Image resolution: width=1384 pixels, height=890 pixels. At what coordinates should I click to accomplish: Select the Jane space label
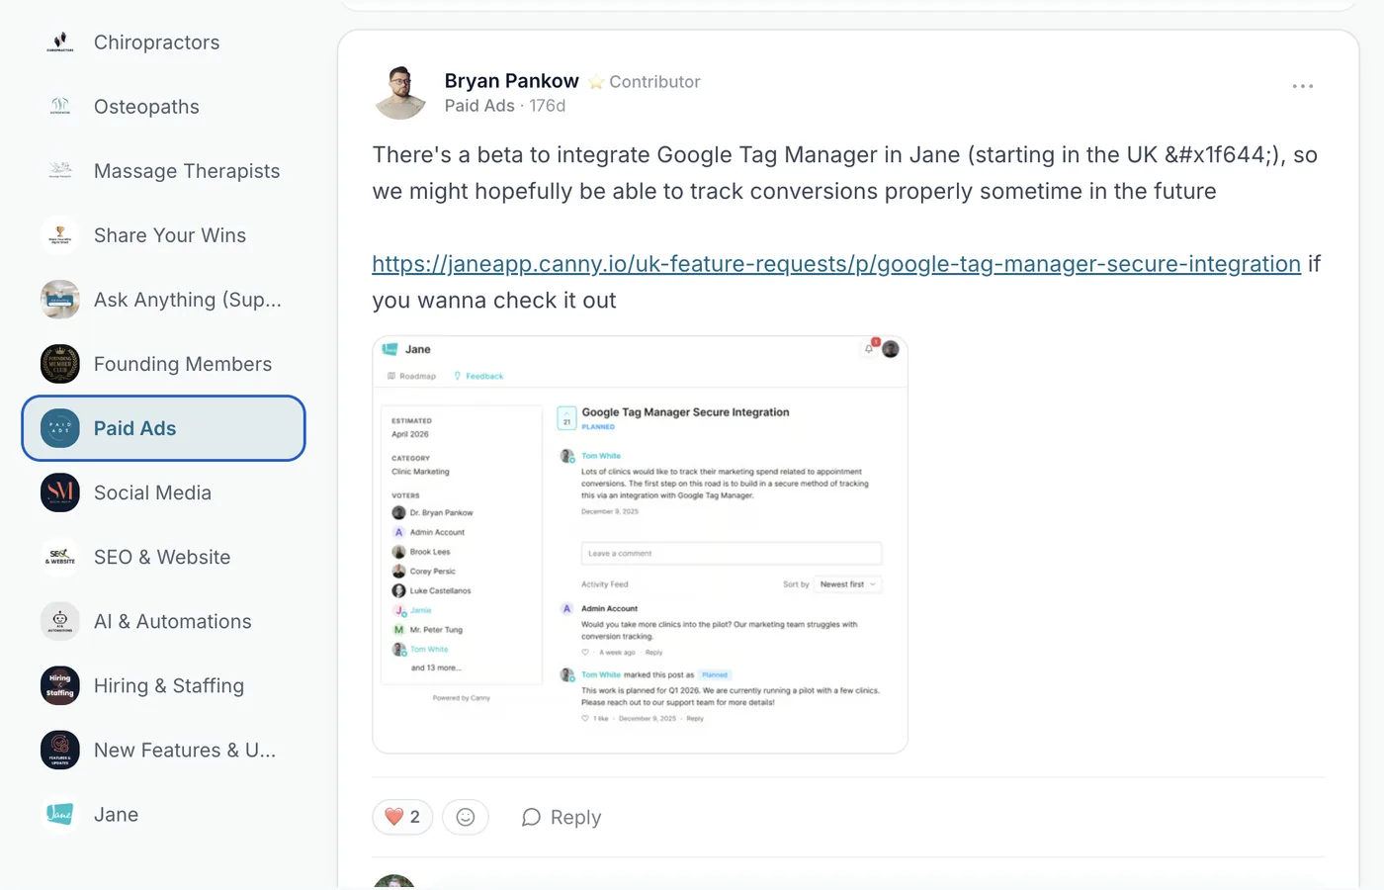point(116,814)
